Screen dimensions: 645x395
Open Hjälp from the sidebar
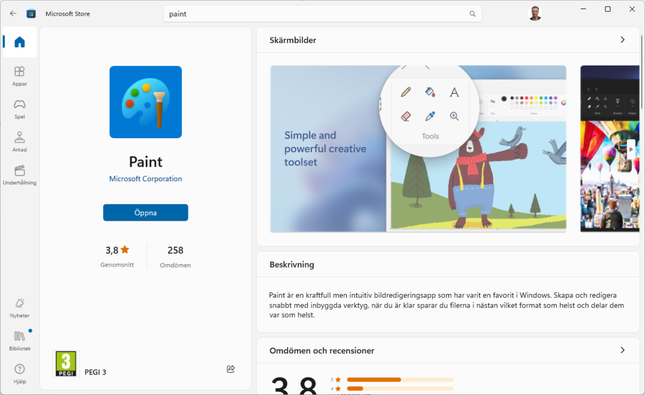point(19,374)
